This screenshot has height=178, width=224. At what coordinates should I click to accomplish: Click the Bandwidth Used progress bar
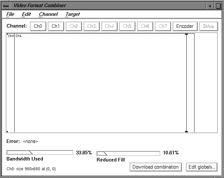coord(40,153)
